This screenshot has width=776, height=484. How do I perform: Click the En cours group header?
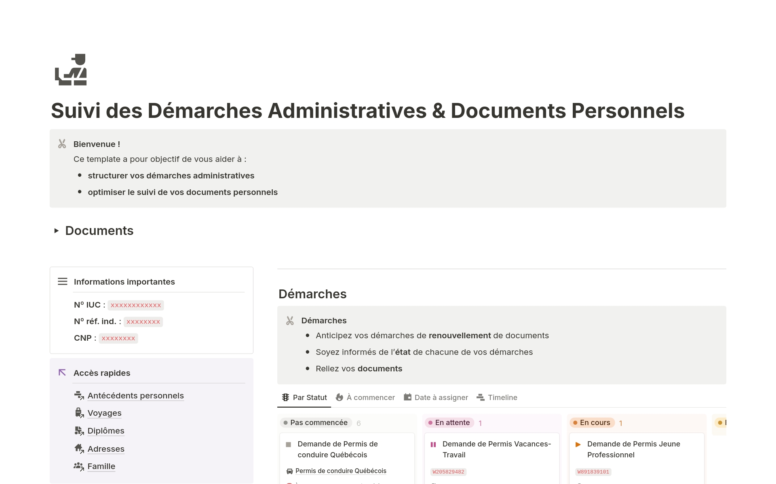pyautogui.click(x=592, y=423)
